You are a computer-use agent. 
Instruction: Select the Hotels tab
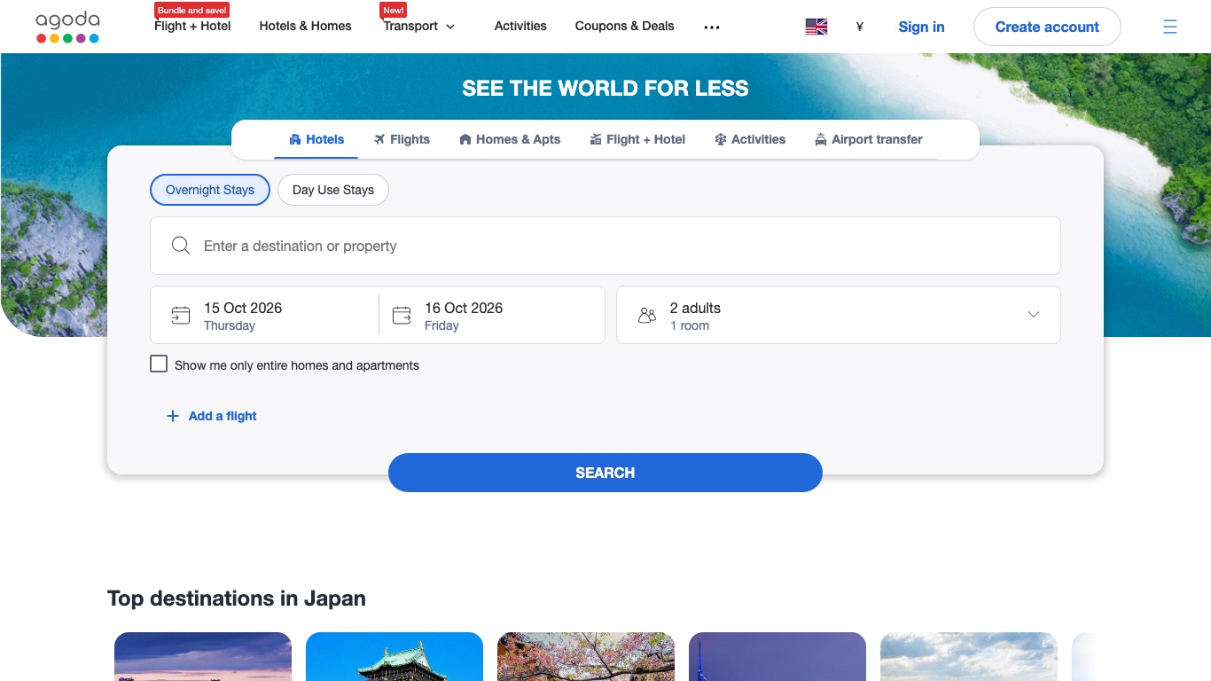coord(316,139)
